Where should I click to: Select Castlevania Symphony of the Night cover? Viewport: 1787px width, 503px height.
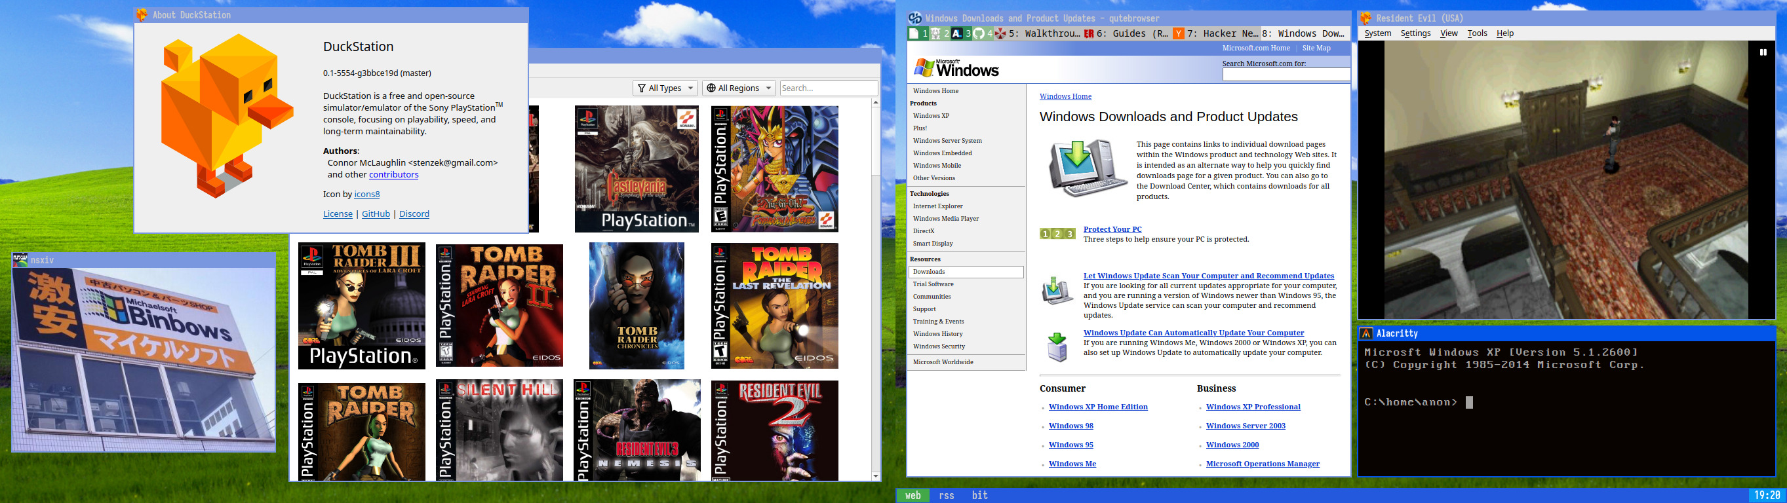[x=636, y=169]
